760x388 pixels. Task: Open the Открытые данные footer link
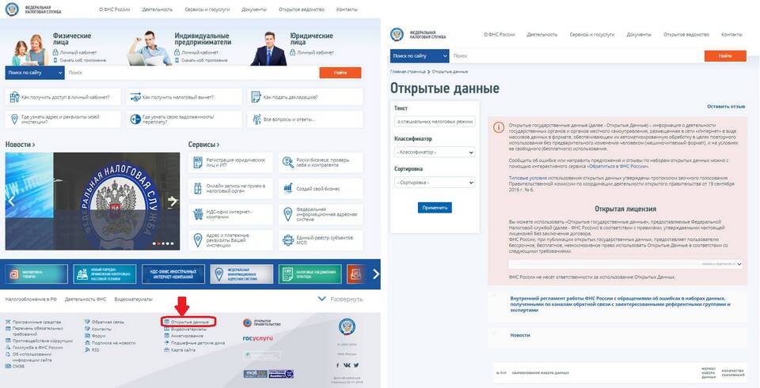click(189, 322)
